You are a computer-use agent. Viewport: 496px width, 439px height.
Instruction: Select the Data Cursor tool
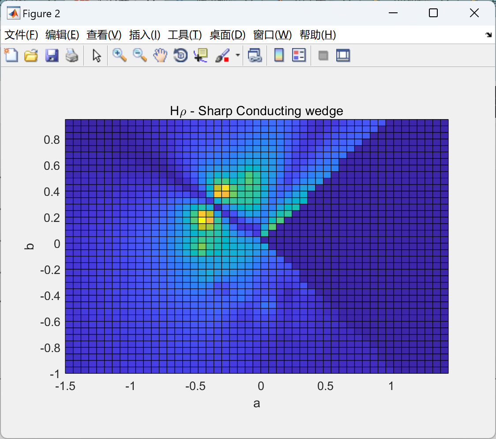point(201,55)
